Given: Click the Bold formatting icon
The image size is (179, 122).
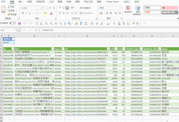Looking at the screenshot, I should point(23,13).
